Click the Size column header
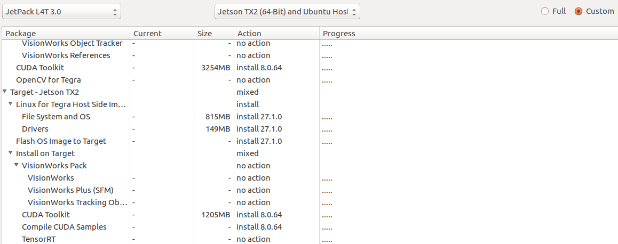The height and width of the screenshot is (244, 618). tap(213, 34)
